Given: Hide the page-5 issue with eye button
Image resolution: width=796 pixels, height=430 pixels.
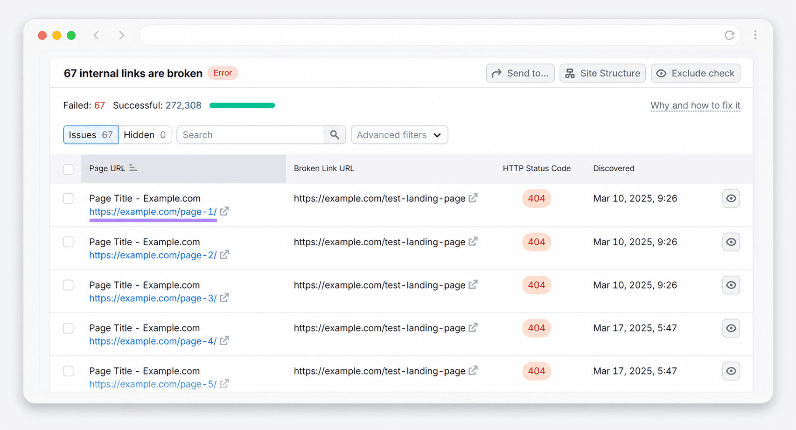Looking at the screenshot, I should [731, 371].
